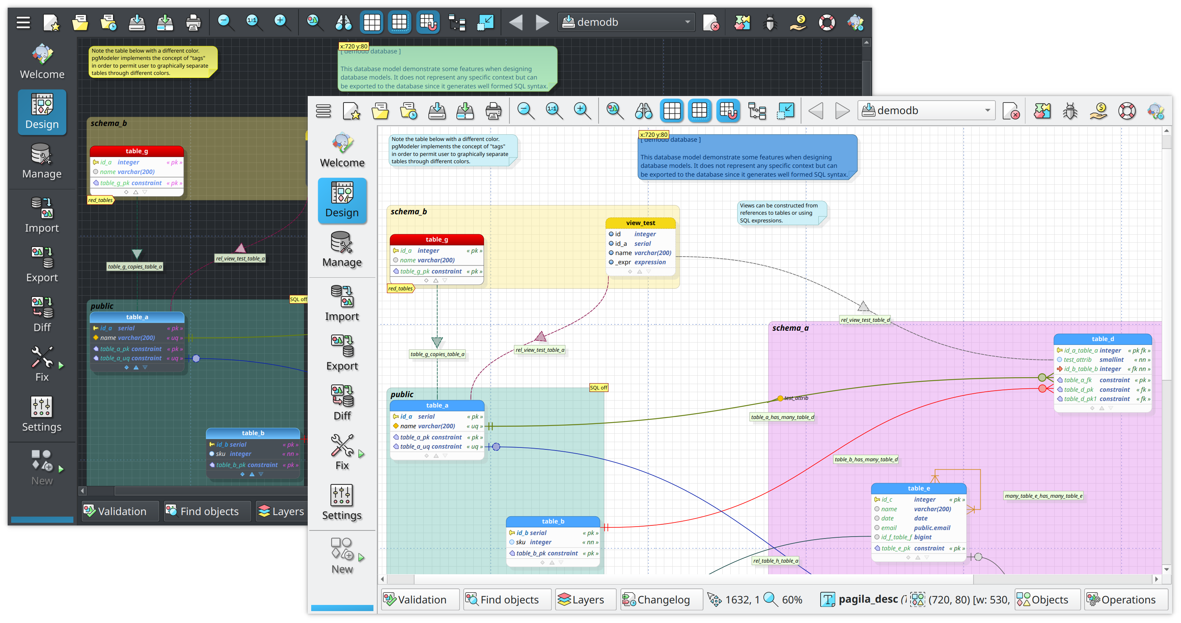Open Settings in light window sidebar
Image resolution: width=1181 pixels, height=623 pixels.
click(342, 502)
